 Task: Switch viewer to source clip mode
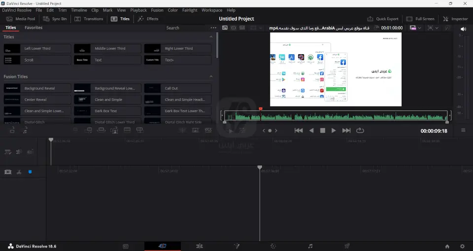225,28
